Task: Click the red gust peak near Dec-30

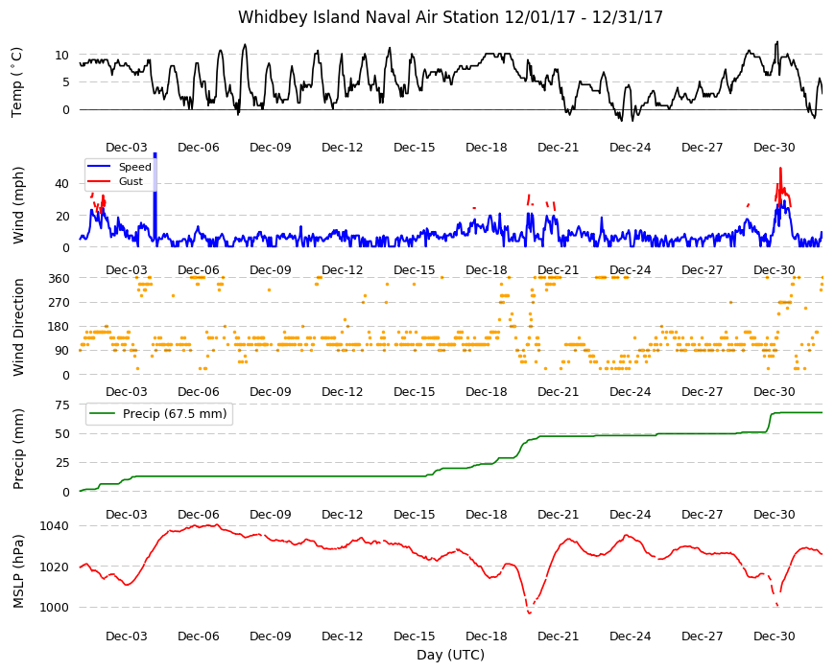Action: (x=780, y=170)
